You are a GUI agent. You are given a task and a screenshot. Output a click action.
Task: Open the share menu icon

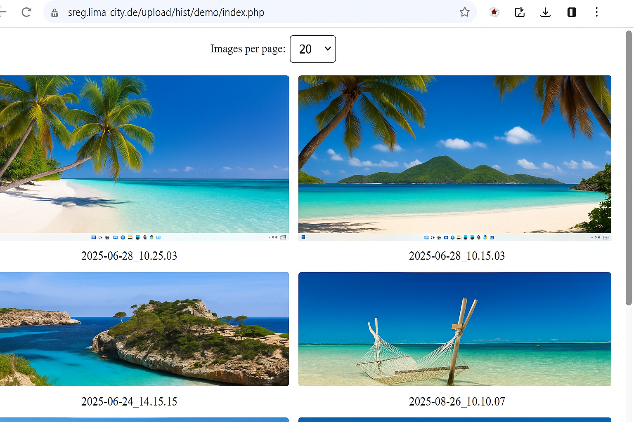519,12
